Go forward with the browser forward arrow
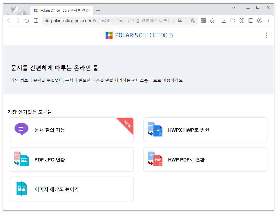Screen dimensions: 277x214 [x=18, y=21]
